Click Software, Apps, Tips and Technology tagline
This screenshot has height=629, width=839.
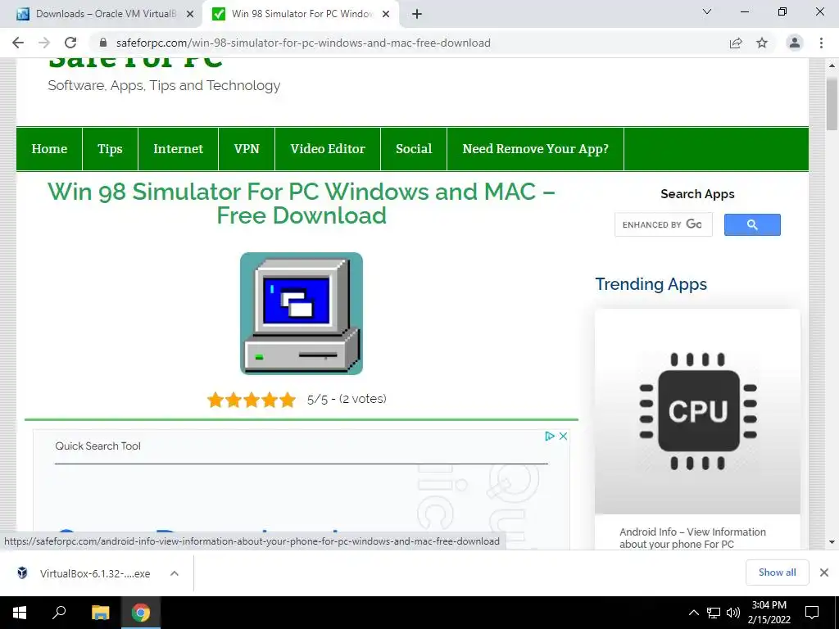164,85
